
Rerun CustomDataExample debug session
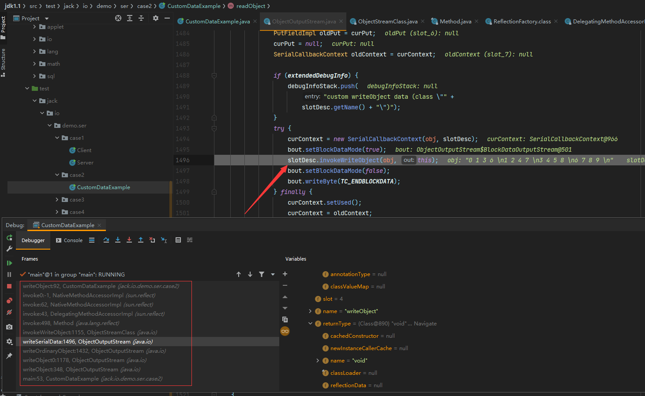tap(9, 238)
